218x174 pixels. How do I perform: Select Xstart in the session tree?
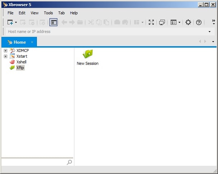22,56
